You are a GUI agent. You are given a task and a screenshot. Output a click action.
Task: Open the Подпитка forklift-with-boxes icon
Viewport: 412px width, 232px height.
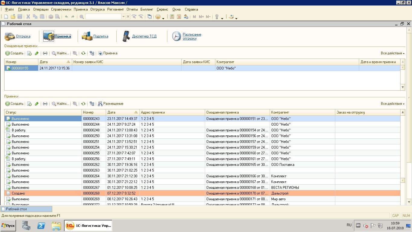tap(87, 36)
